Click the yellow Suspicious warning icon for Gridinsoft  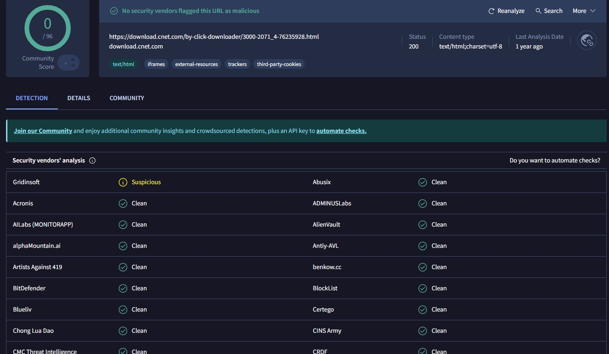(123, 182)
